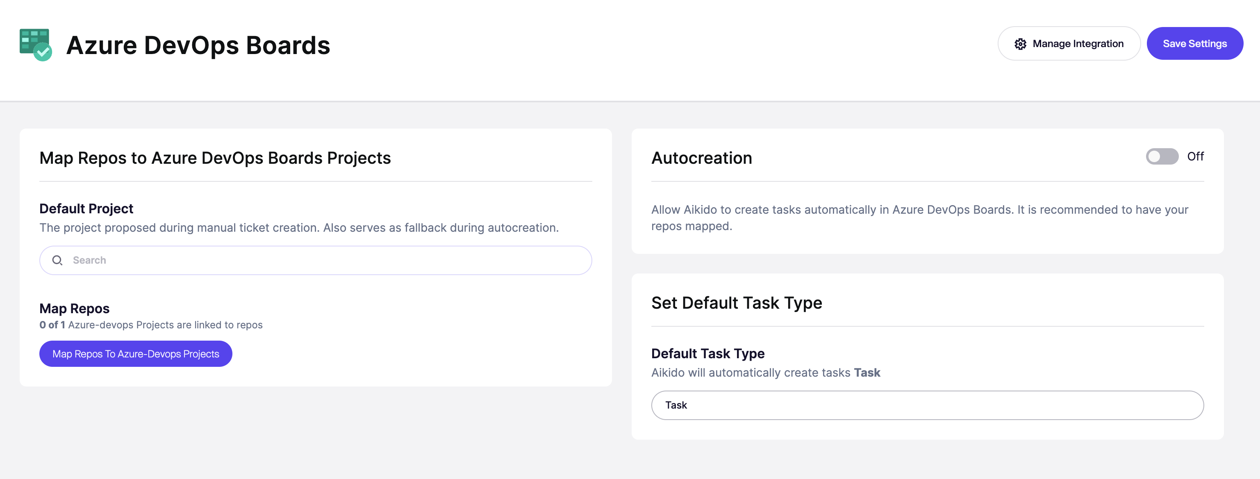The image size is (1260, 479).
Task: Click the Default Project label
Action: pyautogui.click(x=86, y=209)
